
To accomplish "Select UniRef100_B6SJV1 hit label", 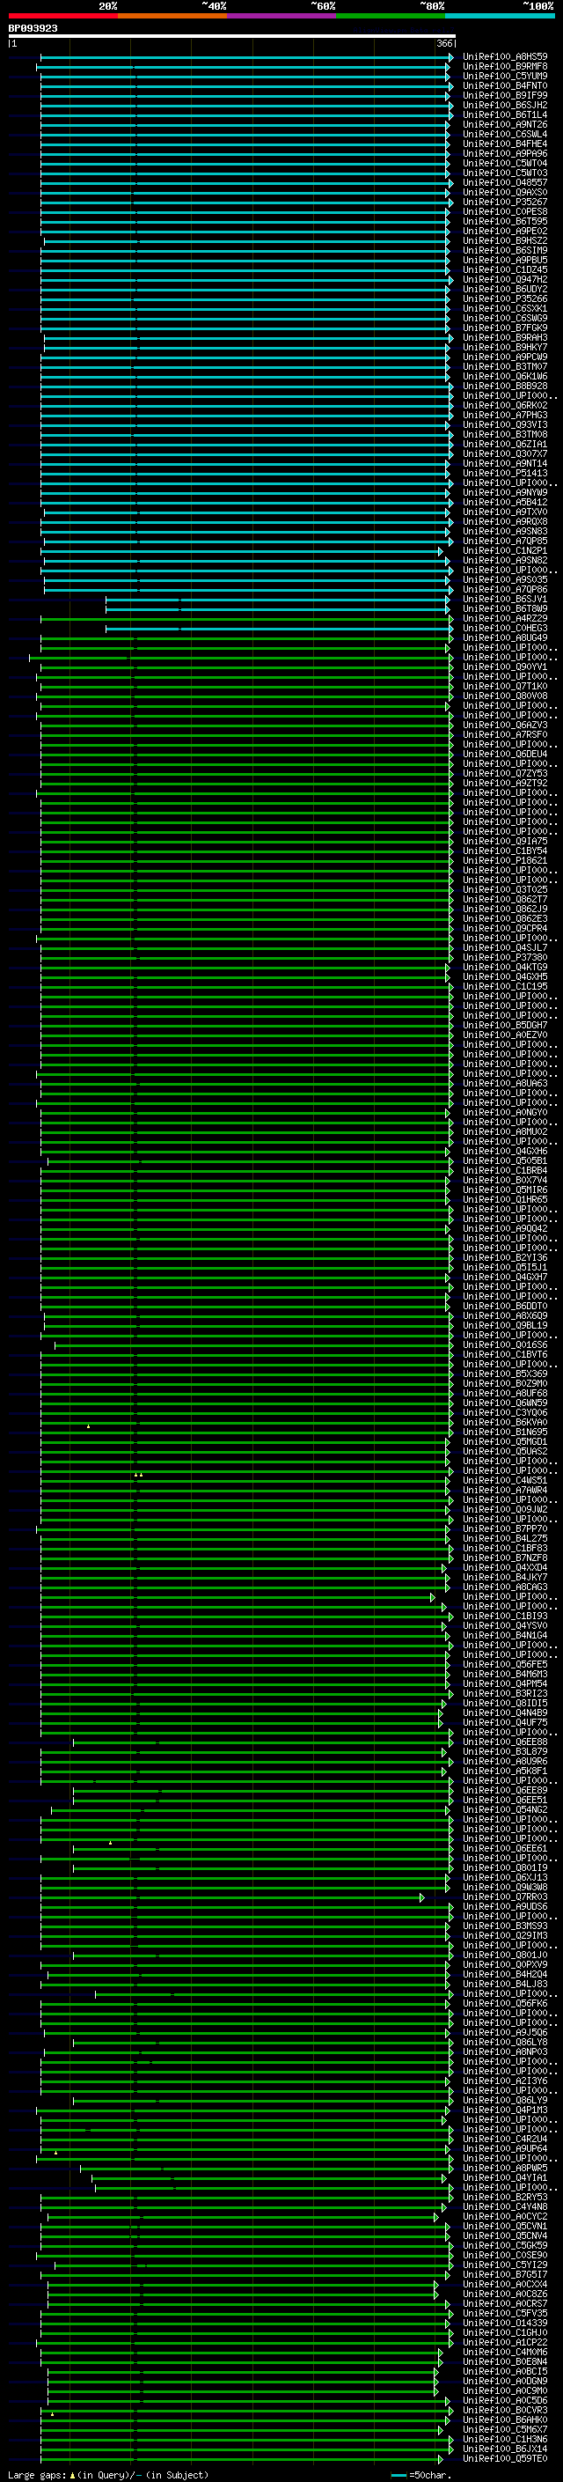I will click(x=505, y=599).
